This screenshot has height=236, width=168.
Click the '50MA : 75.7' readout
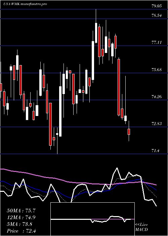[21, 211]
